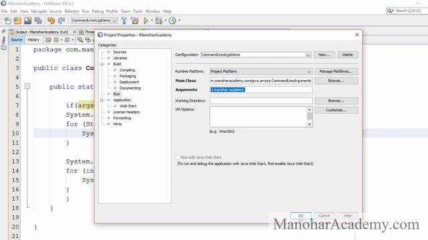
Task: Open the Source menu
Action: (56, 11)
